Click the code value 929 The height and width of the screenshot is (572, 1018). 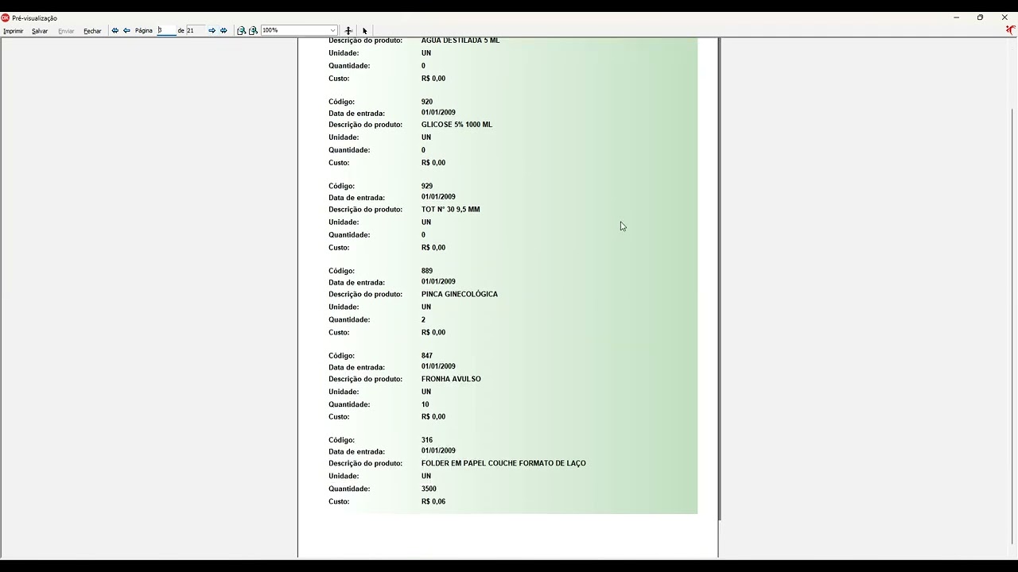point(427,186)
